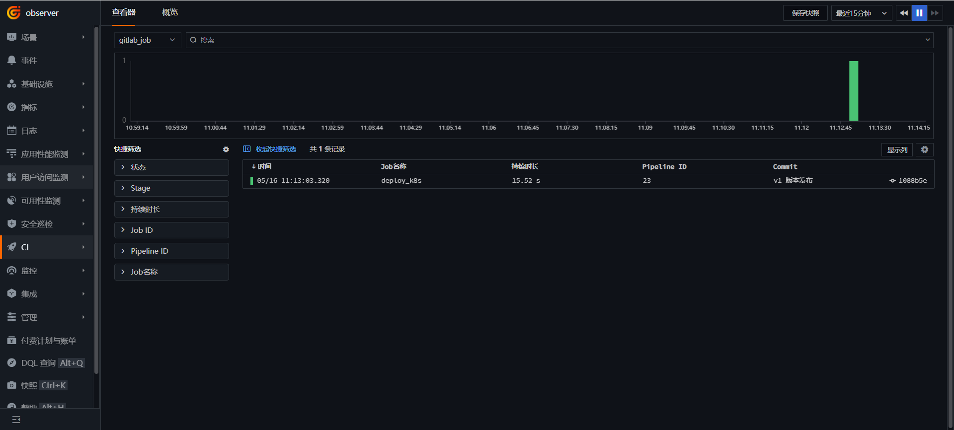
Task: Click the 日志 sidebar icon
Action: (x=11, y=131)
